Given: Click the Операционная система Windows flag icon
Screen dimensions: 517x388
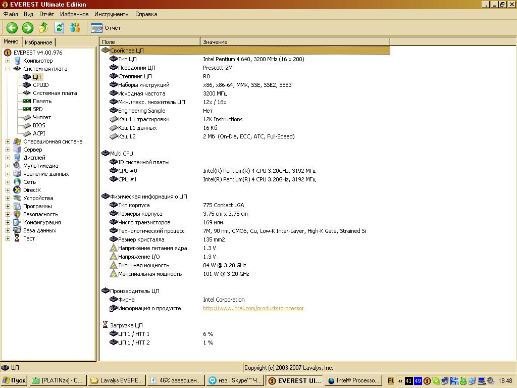Looking at the screenshot, I should pyautogui.click(x=17, y=141).
